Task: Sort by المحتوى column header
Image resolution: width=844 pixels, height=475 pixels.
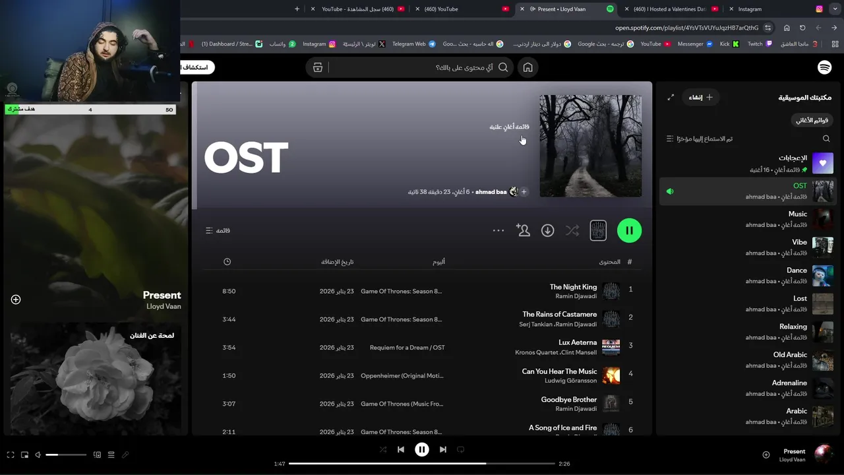Action: click(x=609, y=262)
